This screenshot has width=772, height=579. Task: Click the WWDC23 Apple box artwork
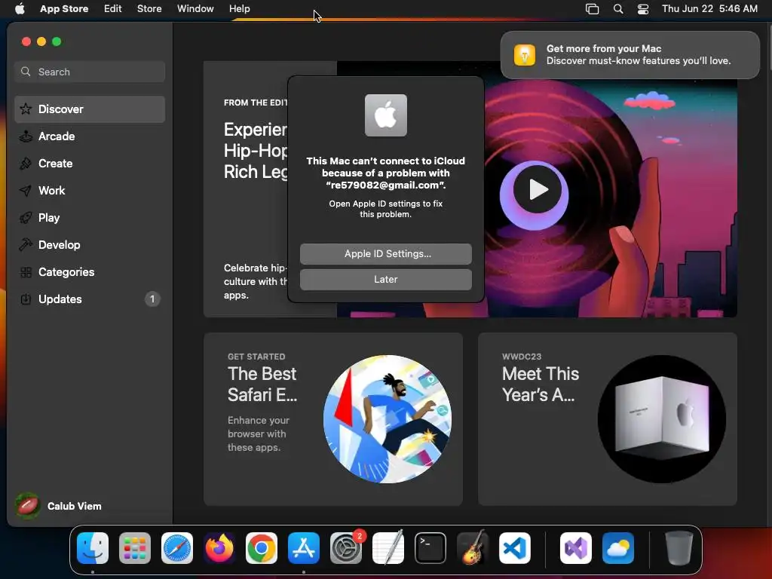tap(662, 419)
